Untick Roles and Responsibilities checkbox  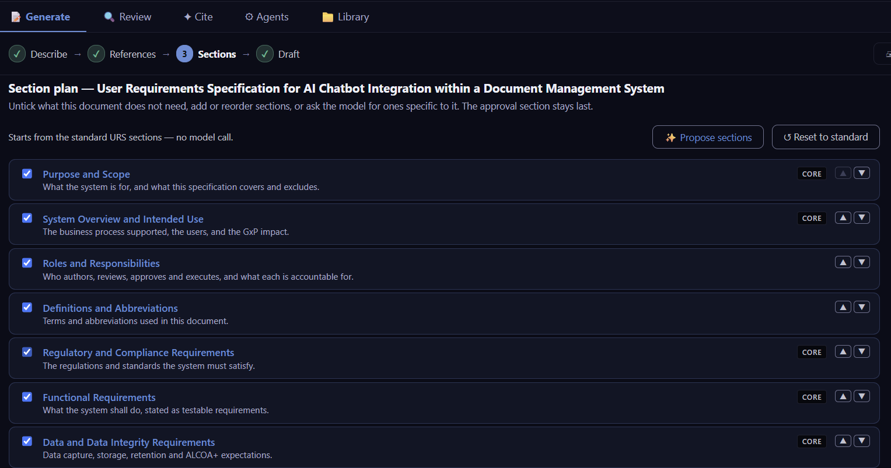point(27,263)
